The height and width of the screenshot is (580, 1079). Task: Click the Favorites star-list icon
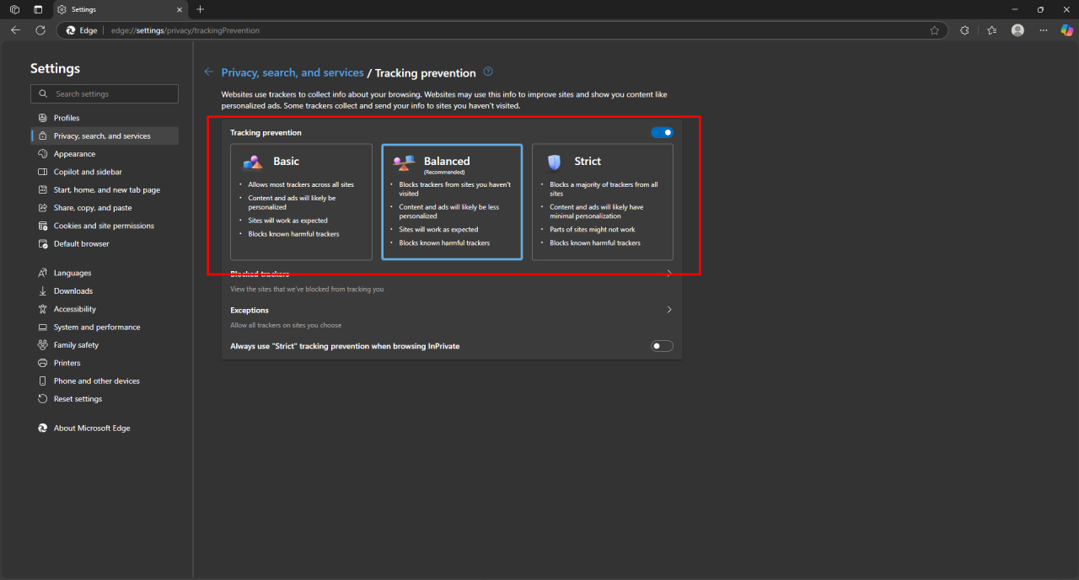point(991,30)
